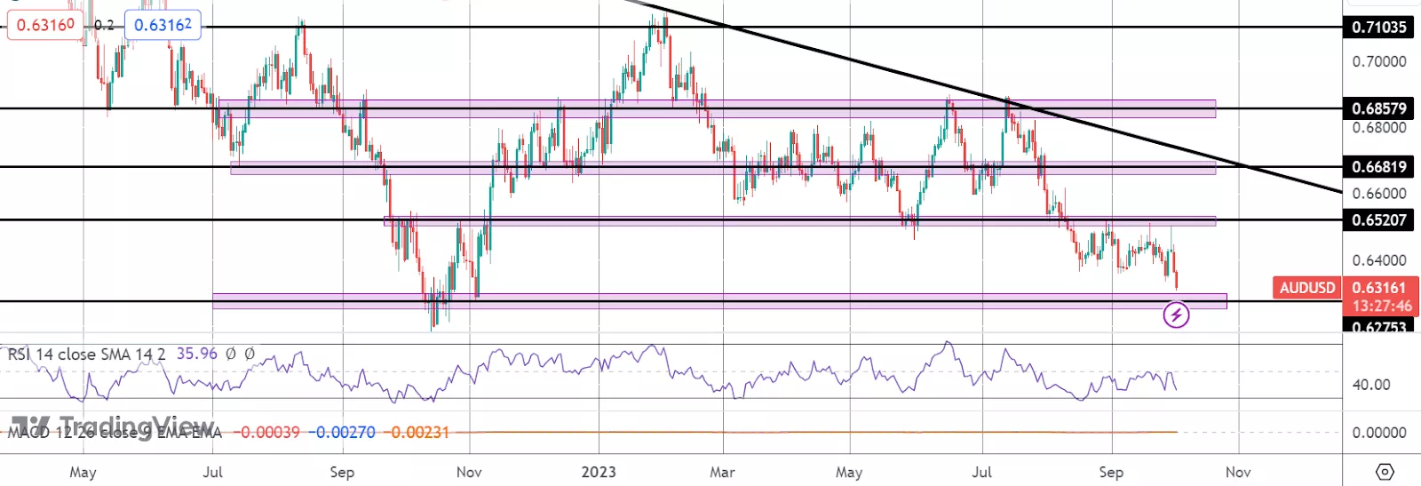Click the RSI value 35.96 reading
The height and width of the screenshot is (486, 1421).
[x=196, y=354]
